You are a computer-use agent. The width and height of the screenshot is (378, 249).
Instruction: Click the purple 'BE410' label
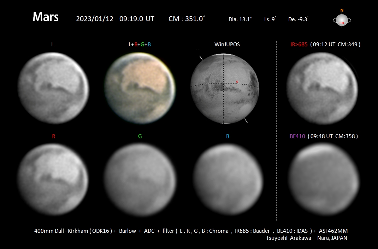(x=297, y=136)
